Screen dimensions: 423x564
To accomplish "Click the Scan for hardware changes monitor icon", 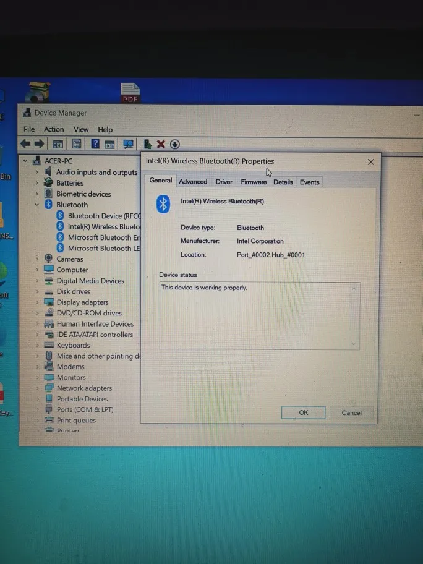I will pos(128,144).
